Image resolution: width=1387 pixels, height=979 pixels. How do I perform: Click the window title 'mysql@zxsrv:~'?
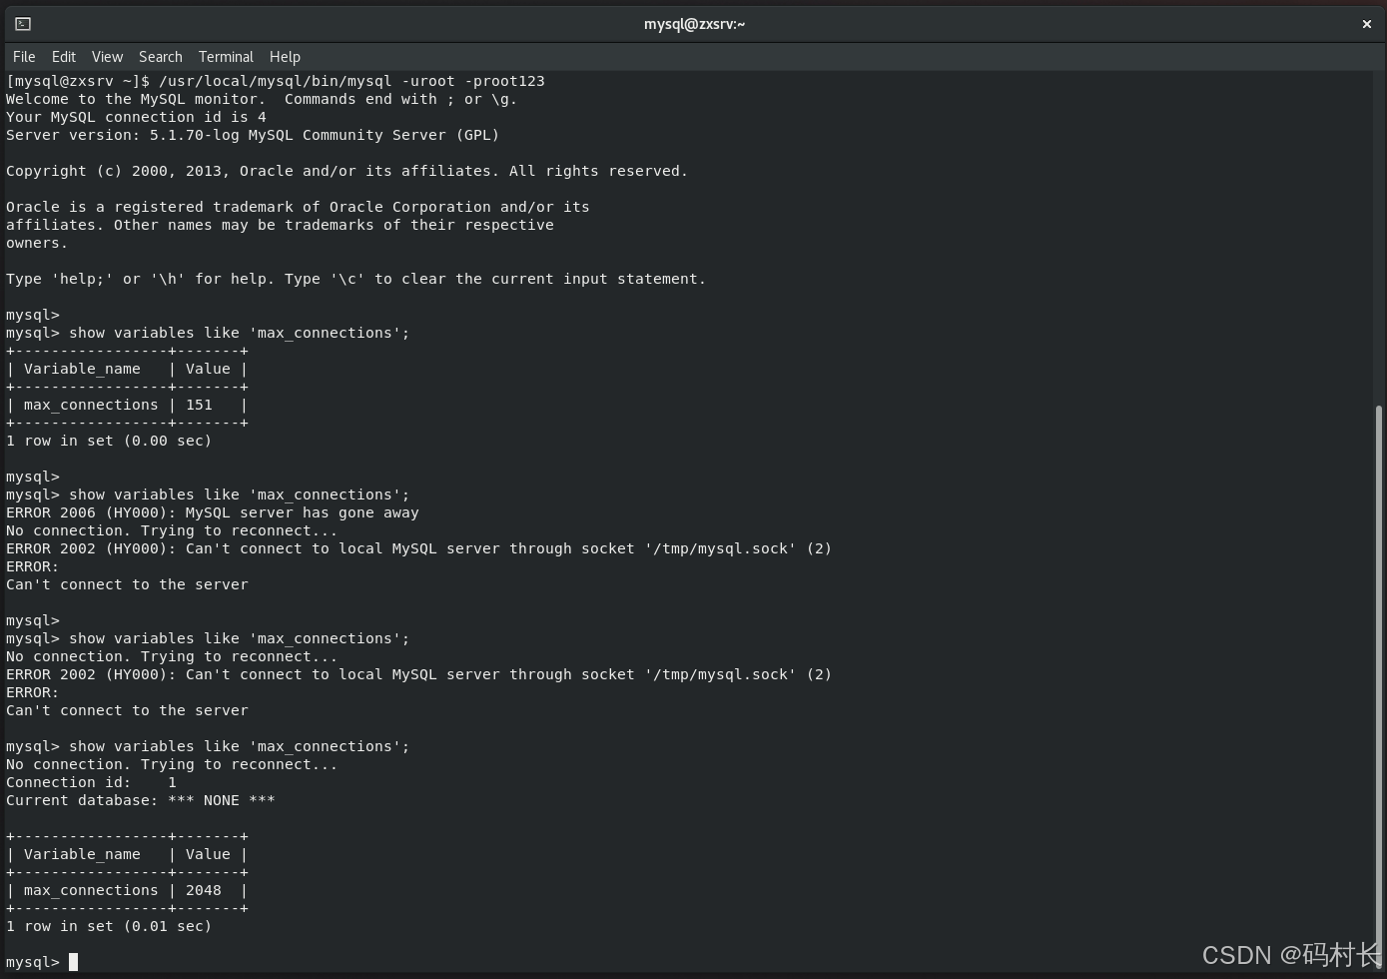[x=694, y=24]
